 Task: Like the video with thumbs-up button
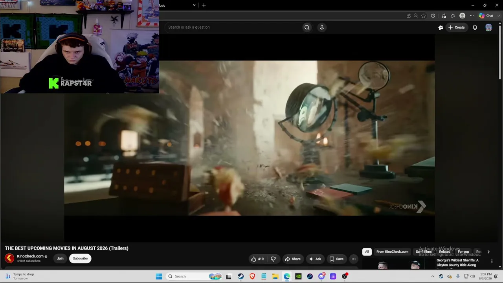[x=258, y=259]
